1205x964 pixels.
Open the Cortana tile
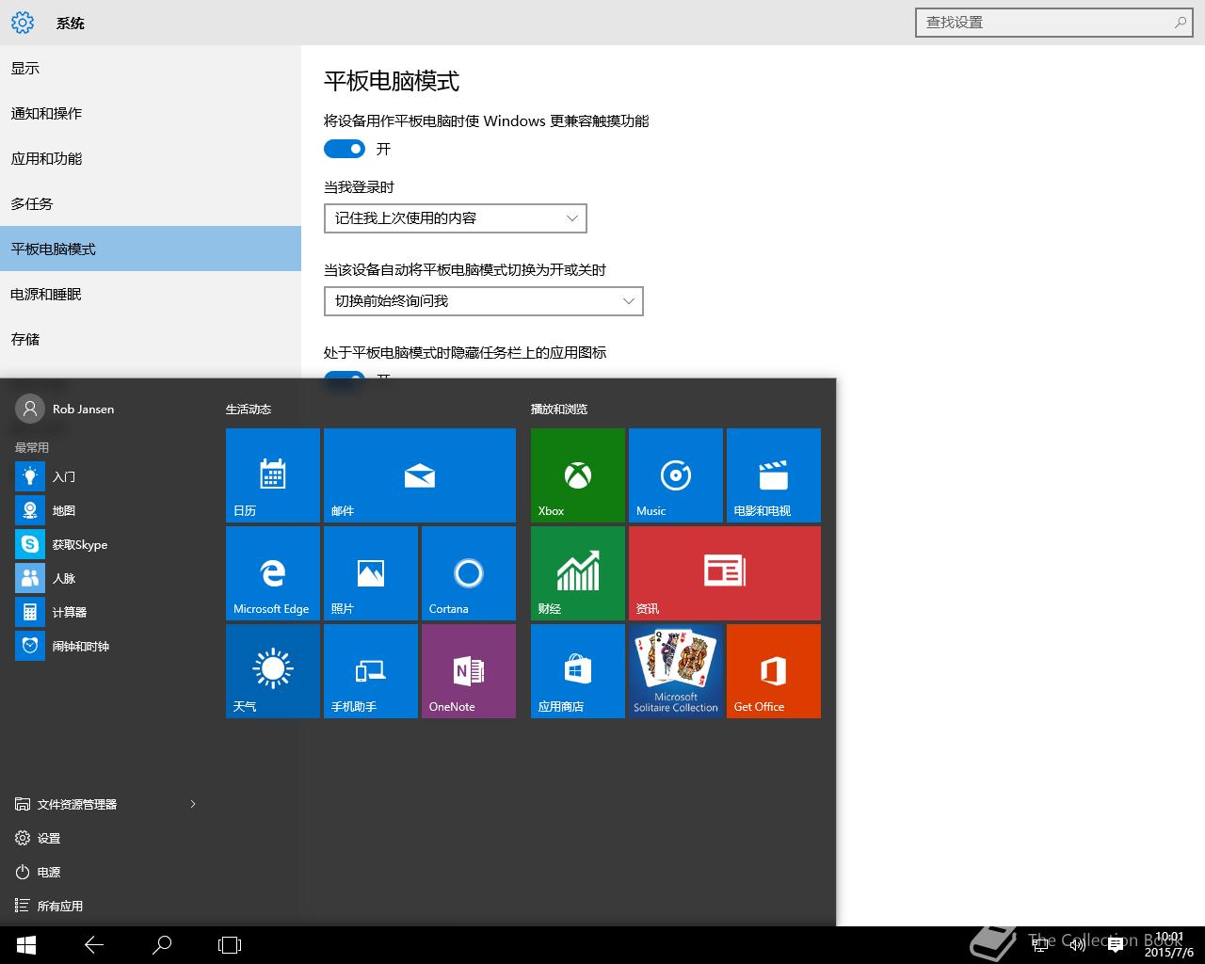[469, 573]
